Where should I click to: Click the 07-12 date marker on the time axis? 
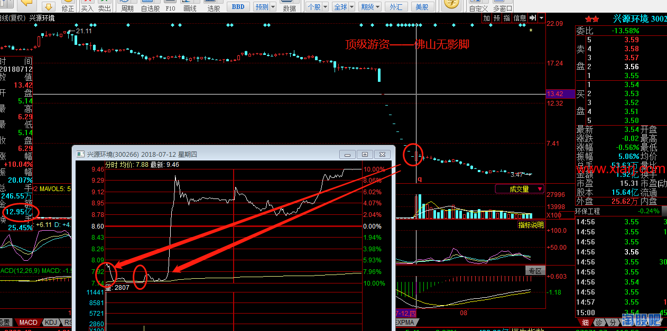pos(406,313)
